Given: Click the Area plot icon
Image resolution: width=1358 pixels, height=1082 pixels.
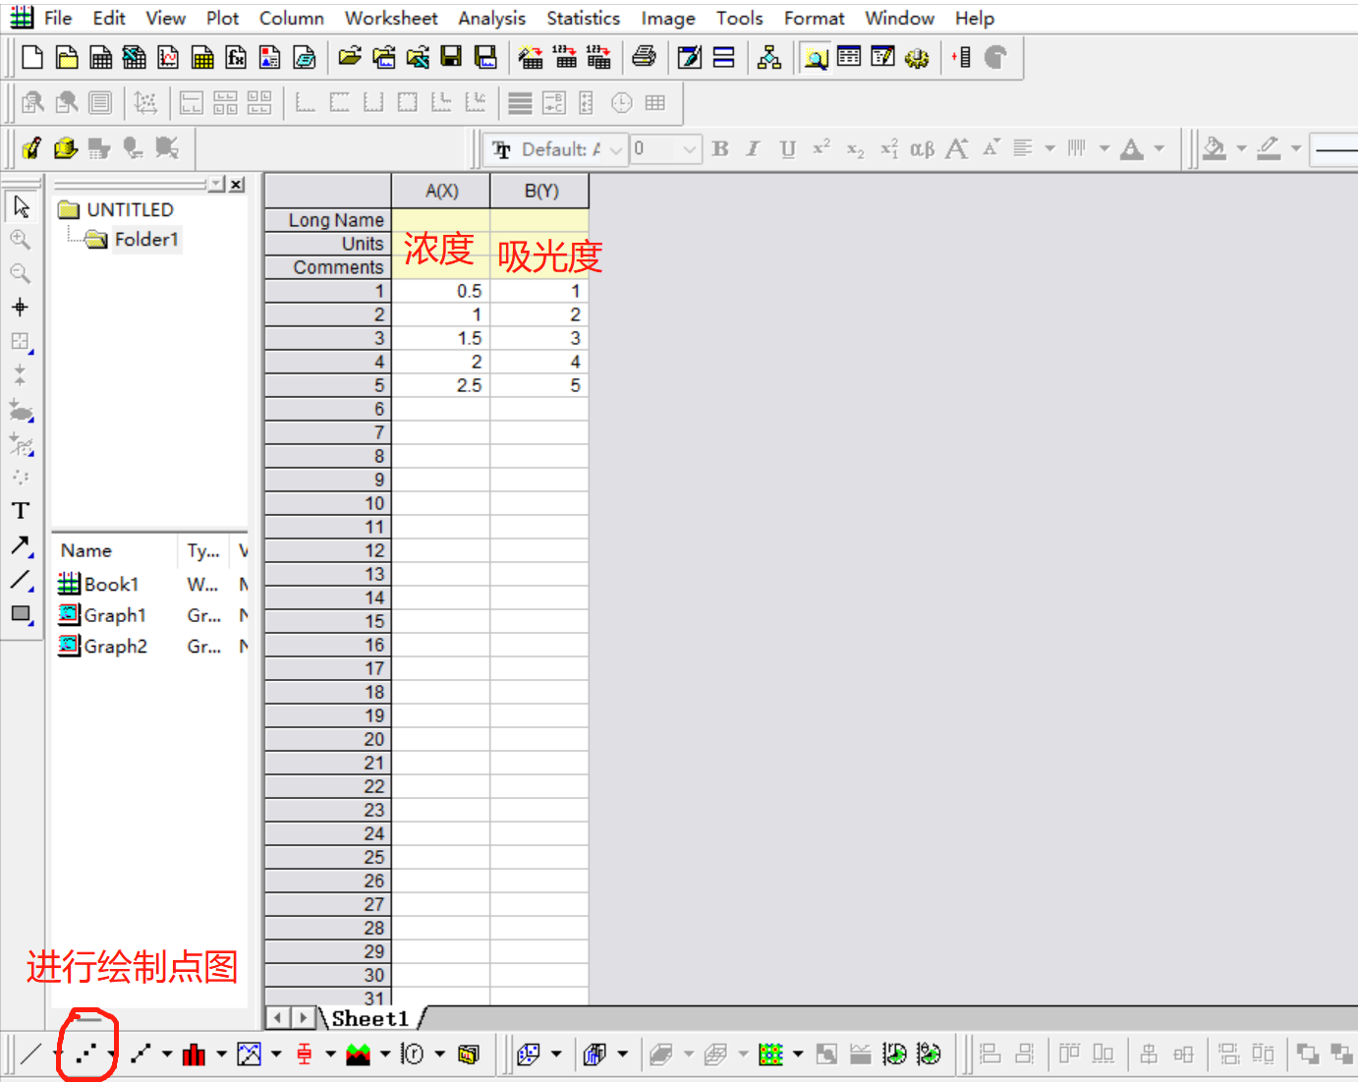Looking at the screenshot, I should tap(359, 1054).
